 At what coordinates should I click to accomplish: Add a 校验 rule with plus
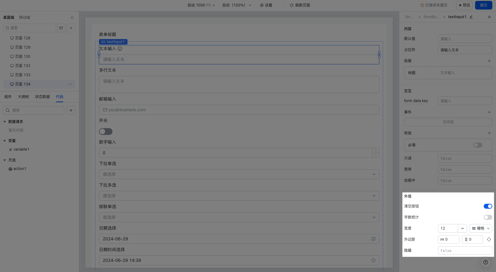(x=489, y=133)
